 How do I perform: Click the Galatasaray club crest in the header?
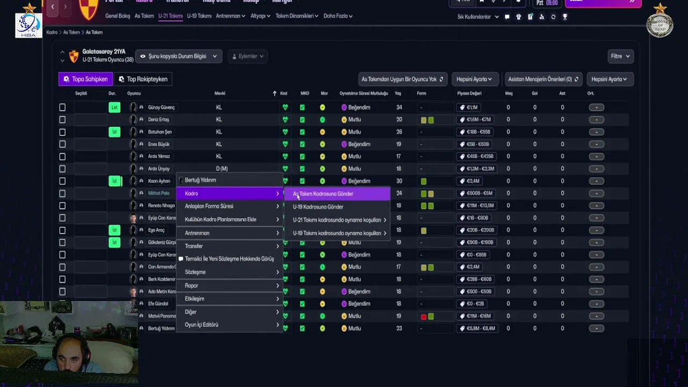[89, 9]
